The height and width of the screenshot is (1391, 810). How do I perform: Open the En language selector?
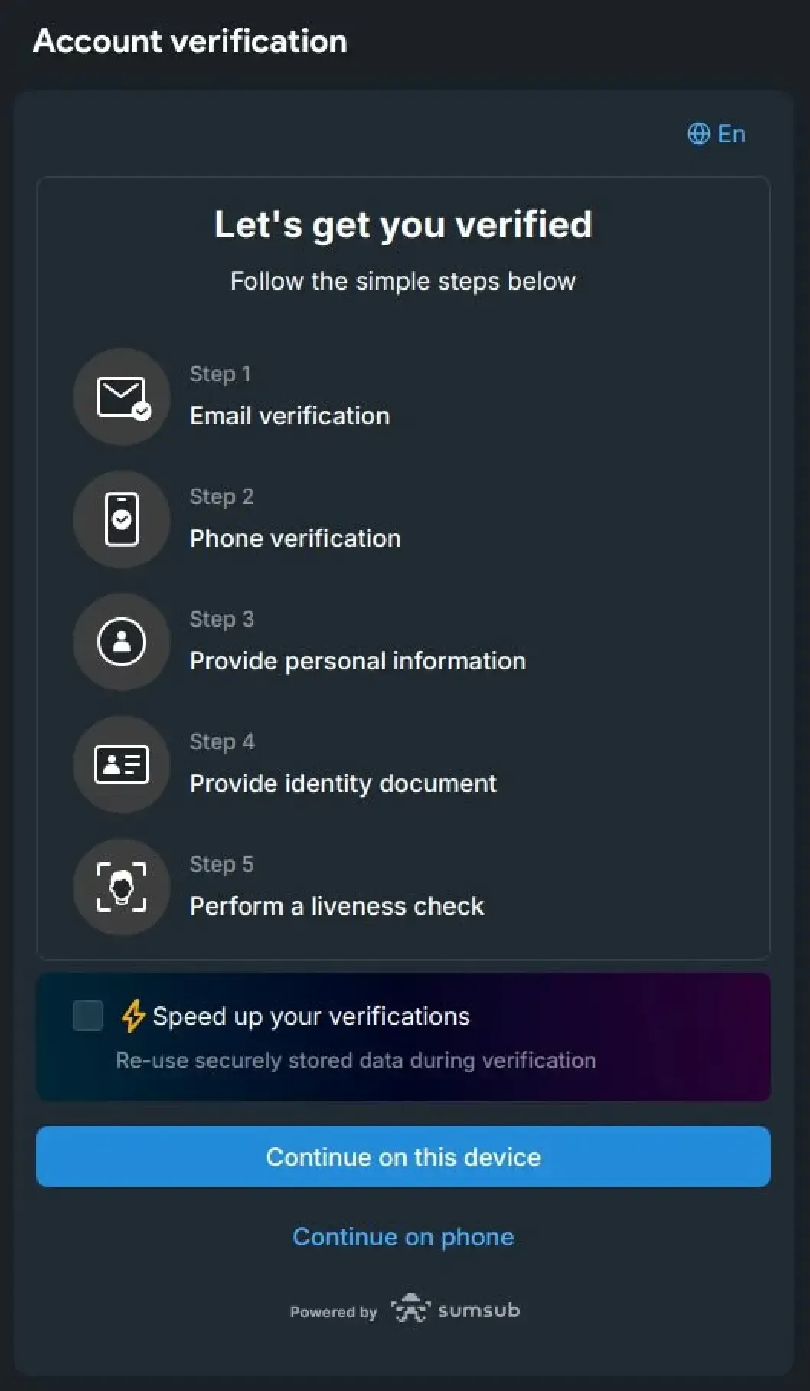717,133
